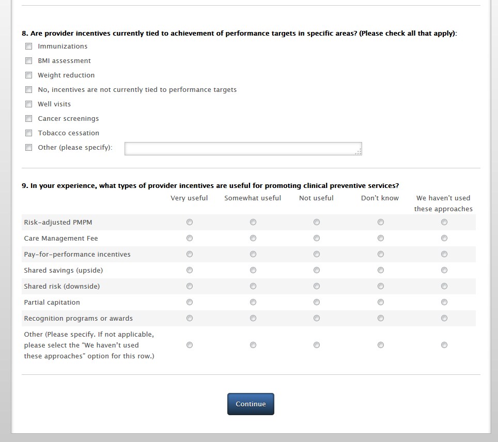498x442 pixels.
Task: Check the Tobacco cessation box
Action: tap(28, 133)
